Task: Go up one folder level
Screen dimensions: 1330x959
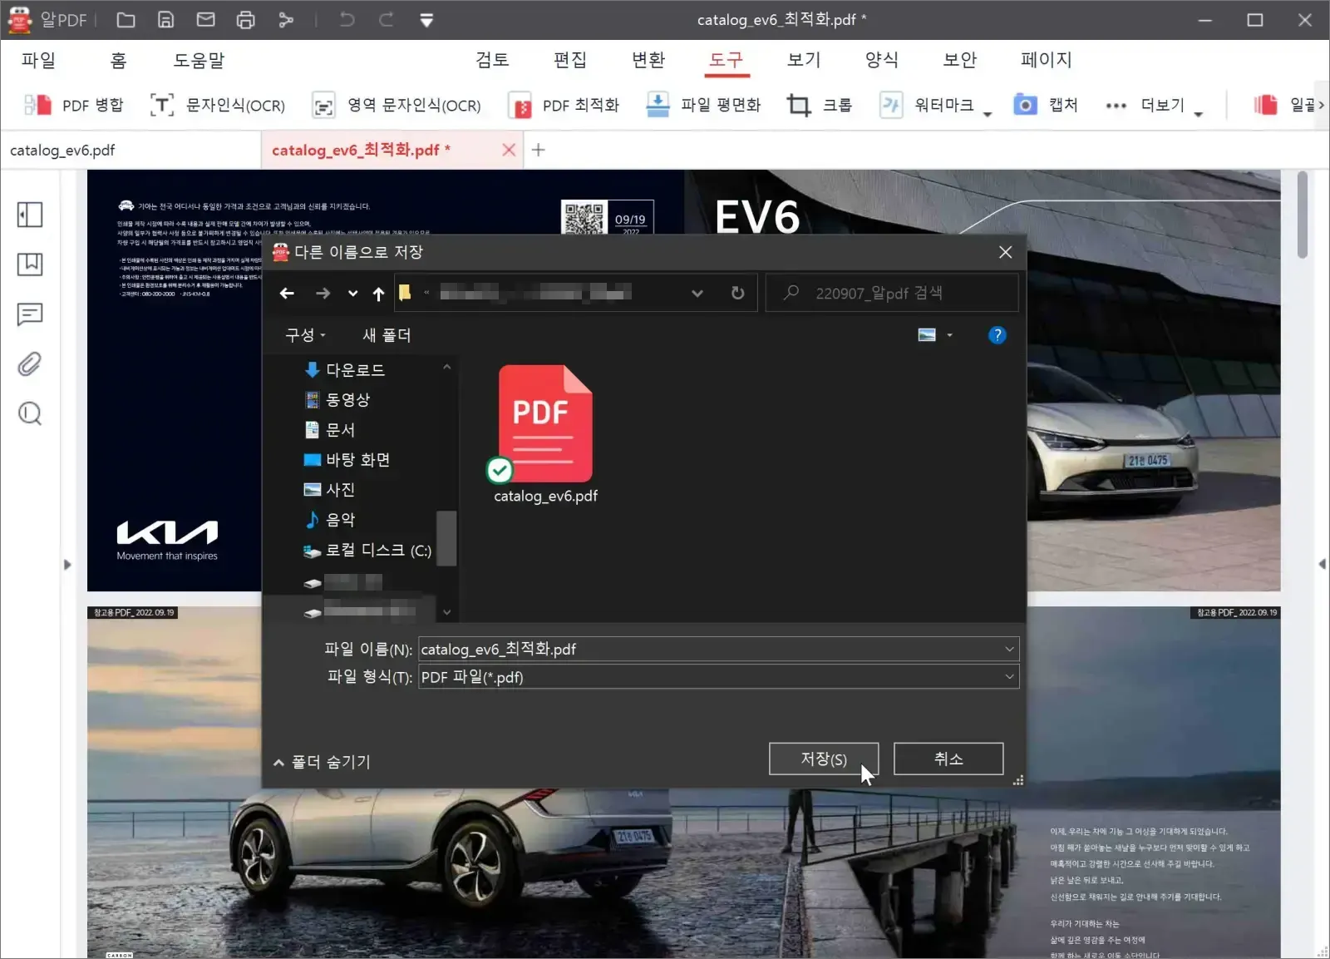Action: [378, 293]
